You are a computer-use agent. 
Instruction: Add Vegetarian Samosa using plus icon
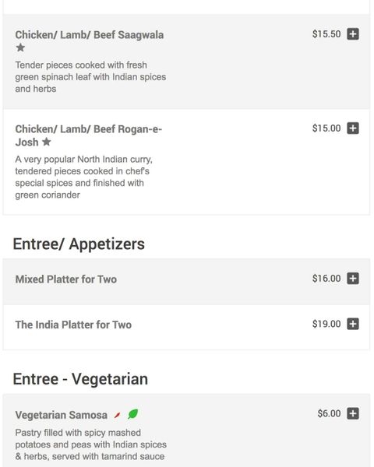coord(352,413)
